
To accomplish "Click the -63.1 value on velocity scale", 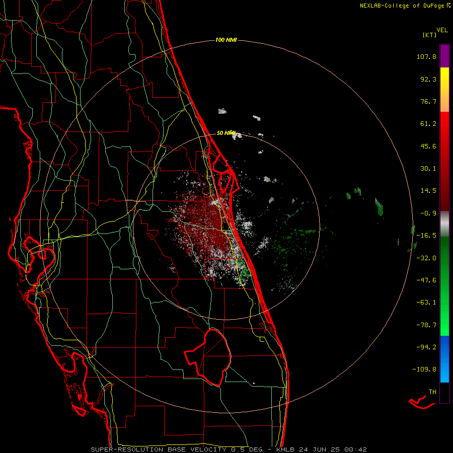I will pos(426,303).
